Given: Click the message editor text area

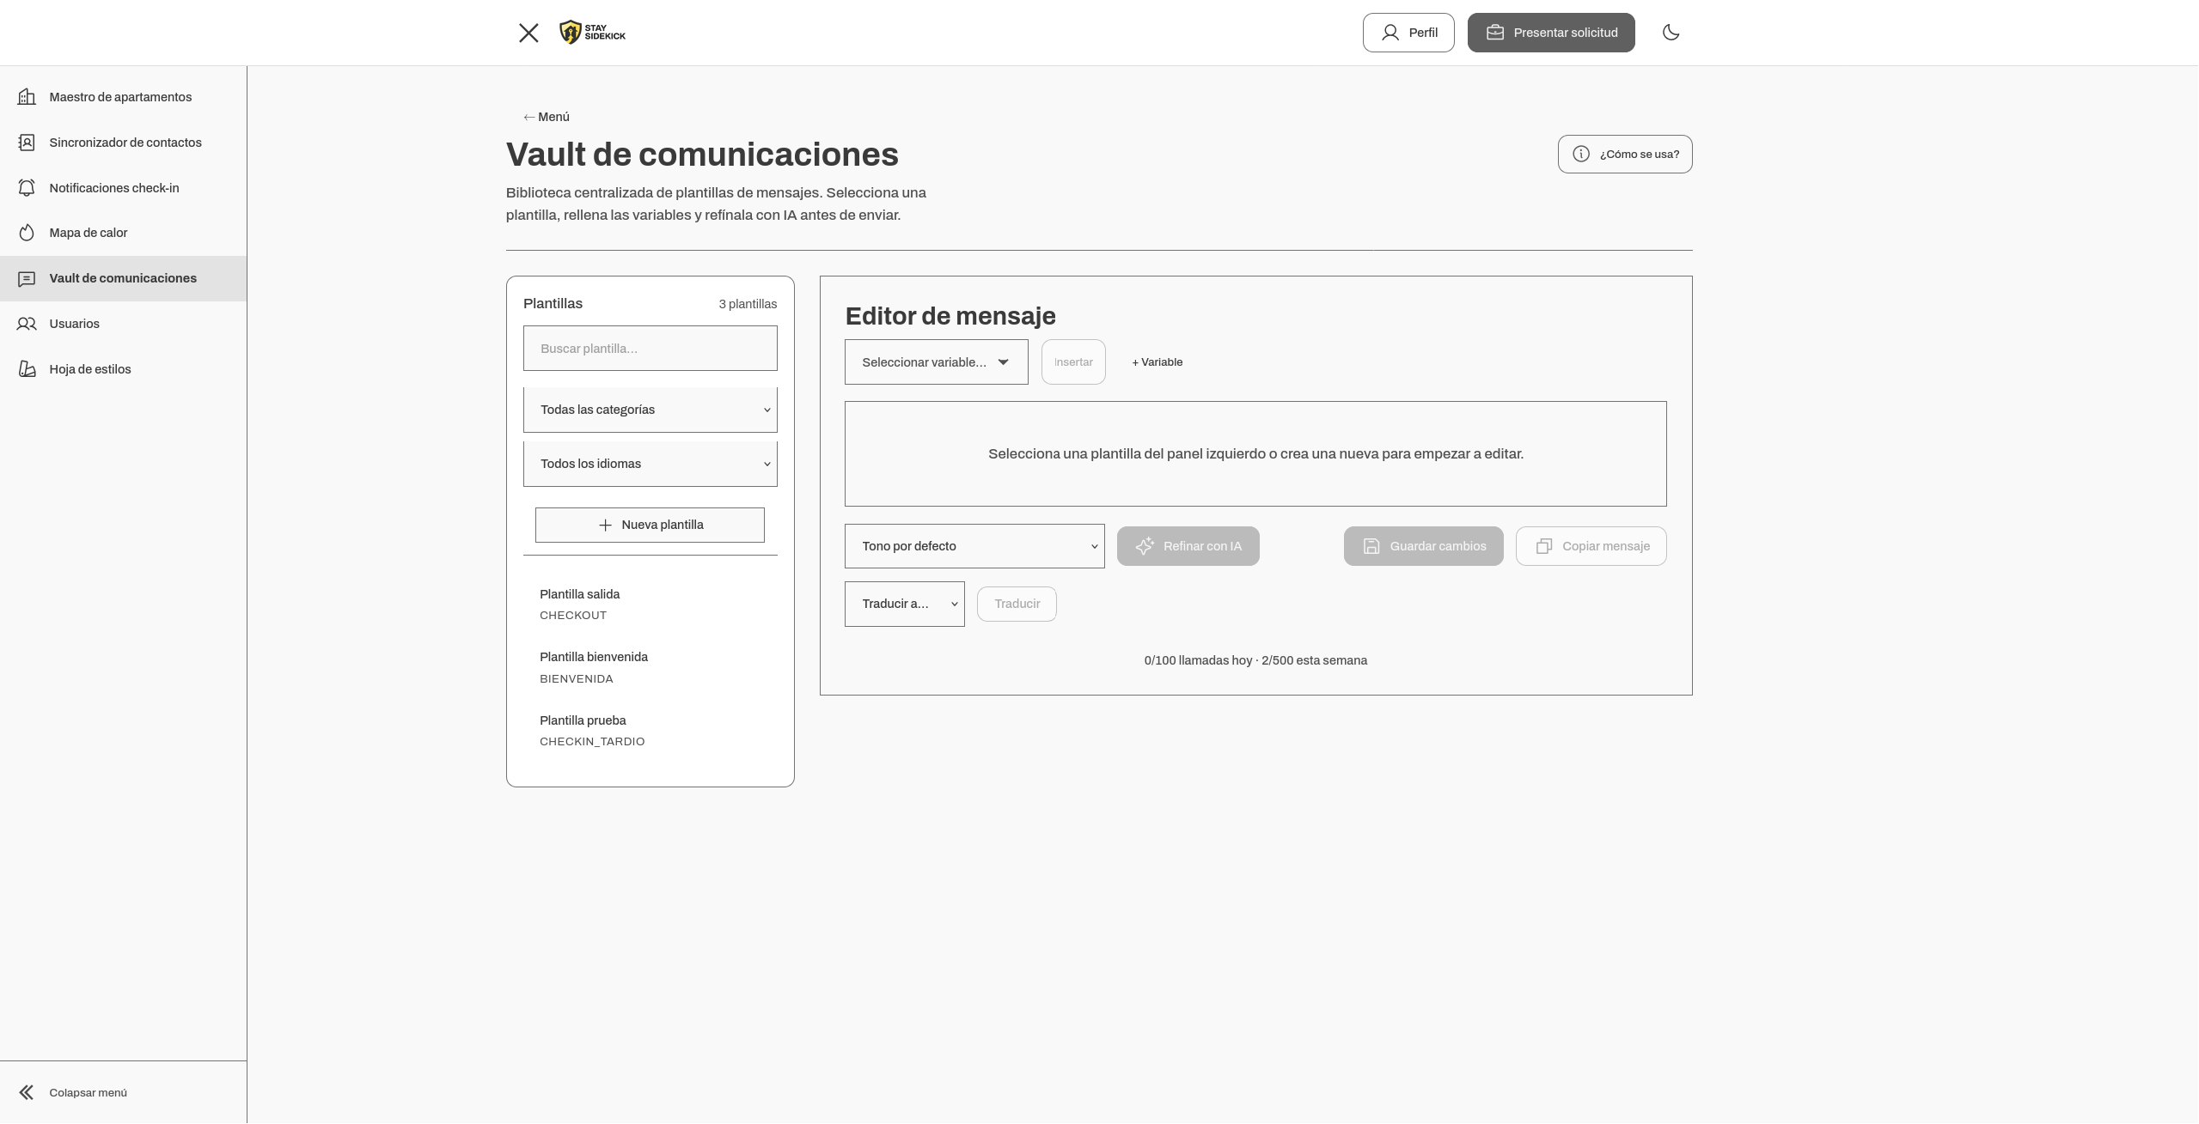Looking at the screenshot, I should [x=1255, y=454].
